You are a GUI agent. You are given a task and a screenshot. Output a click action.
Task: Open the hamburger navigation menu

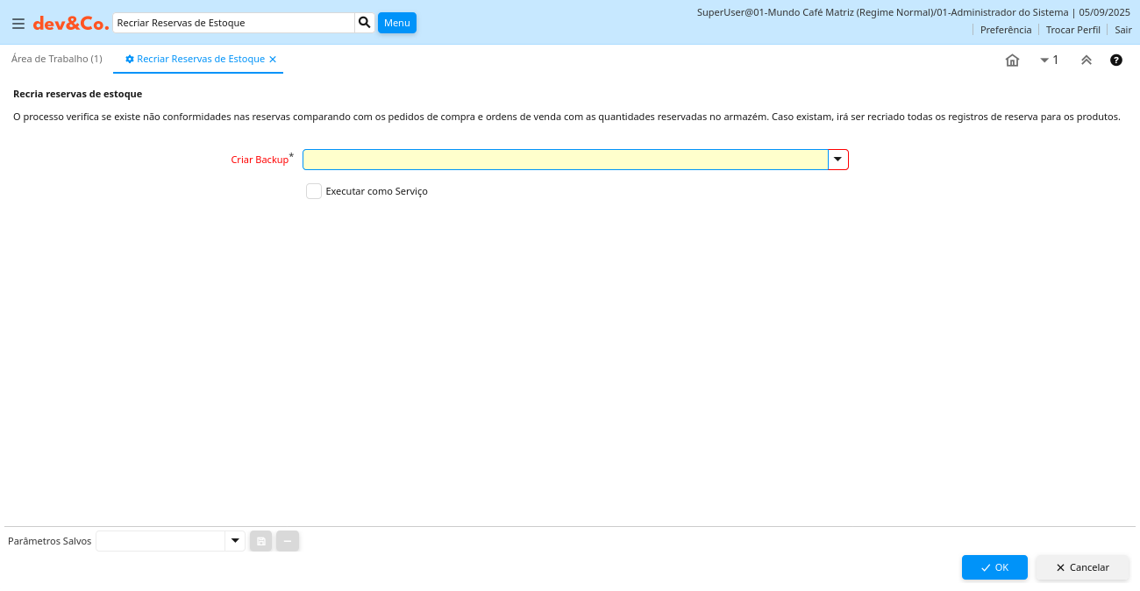pos(18,24)
